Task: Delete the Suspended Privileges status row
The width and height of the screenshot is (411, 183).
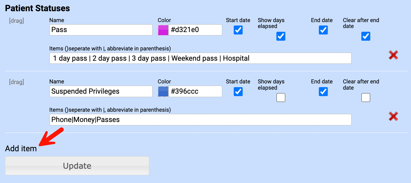Action: point(393,117)
